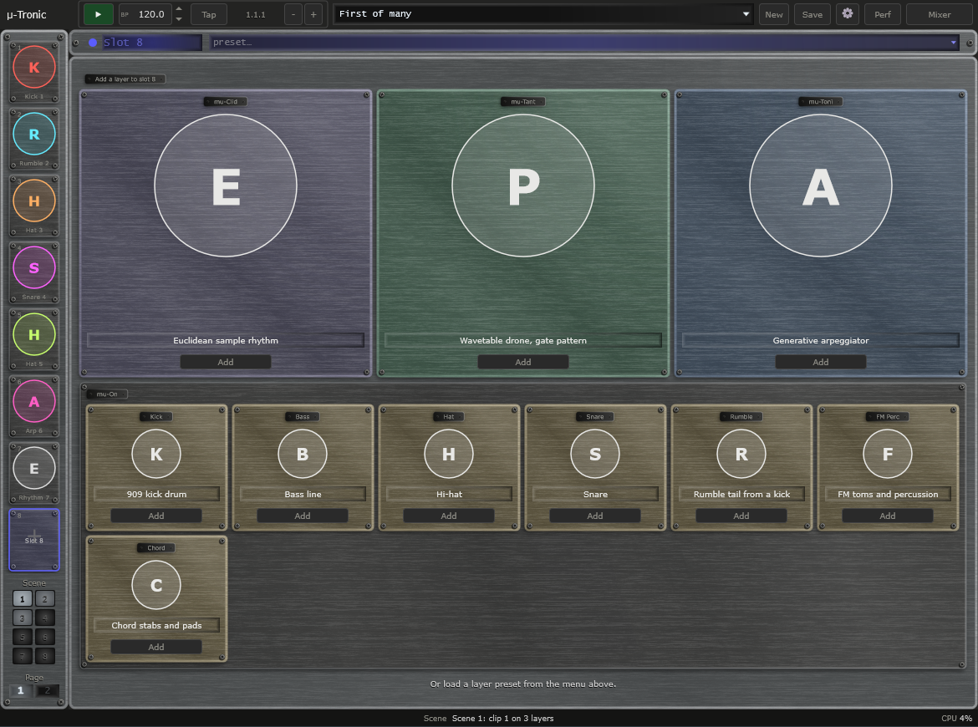Viewport: 978px width, 727px height.
Task: Add the Rumble tail from a kick layer
Action: (x=741, y=516)
